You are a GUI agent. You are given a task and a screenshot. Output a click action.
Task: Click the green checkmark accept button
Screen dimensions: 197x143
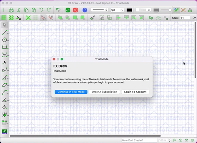pos(68,10)
